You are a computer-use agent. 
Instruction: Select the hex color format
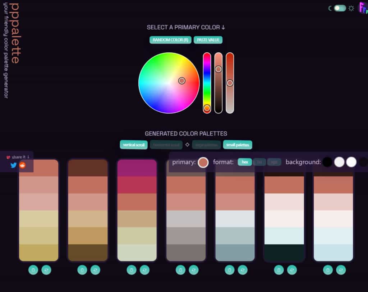tap(245, 162)
